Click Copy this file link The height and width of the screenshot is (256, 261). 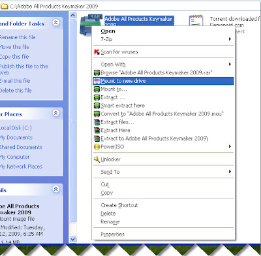pyautogui.click(x=14, y=57)
